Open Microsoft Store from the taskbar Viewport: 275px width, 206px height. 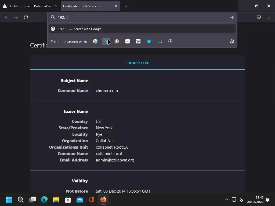(x=68, y=200)
